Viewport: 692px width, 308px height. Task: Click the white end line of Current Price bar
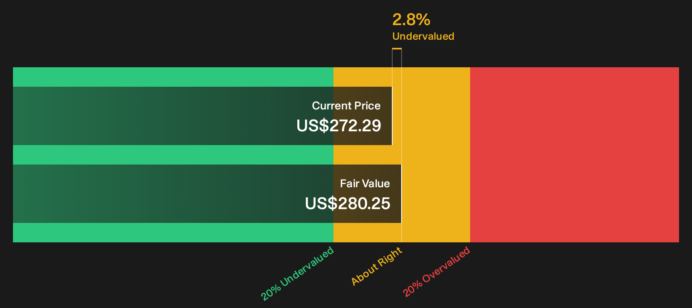[392, 116]
